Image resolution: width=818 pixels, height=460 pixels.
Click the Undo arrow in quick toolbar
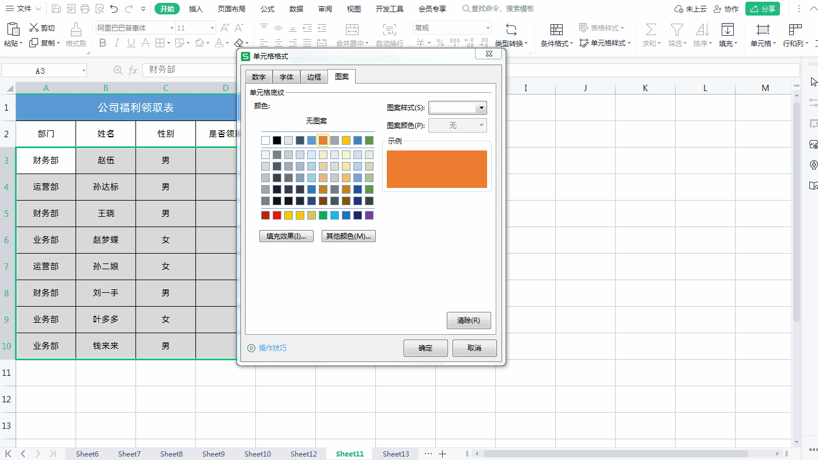[114, 9]
